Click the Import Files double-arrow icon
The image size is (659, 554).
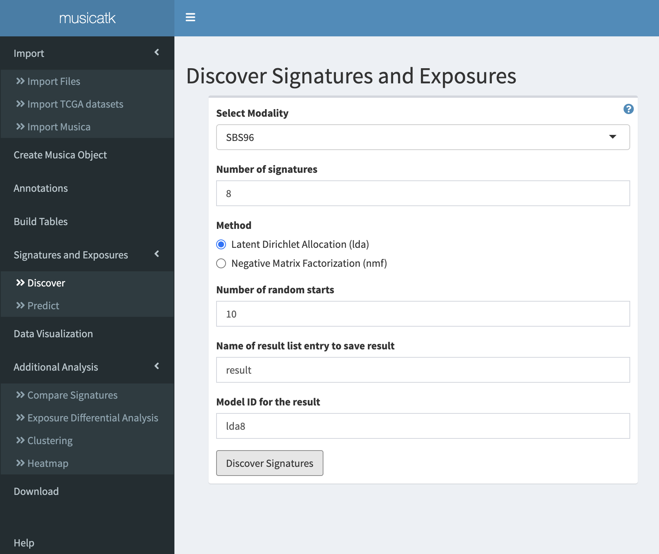(x=20, y=81)
